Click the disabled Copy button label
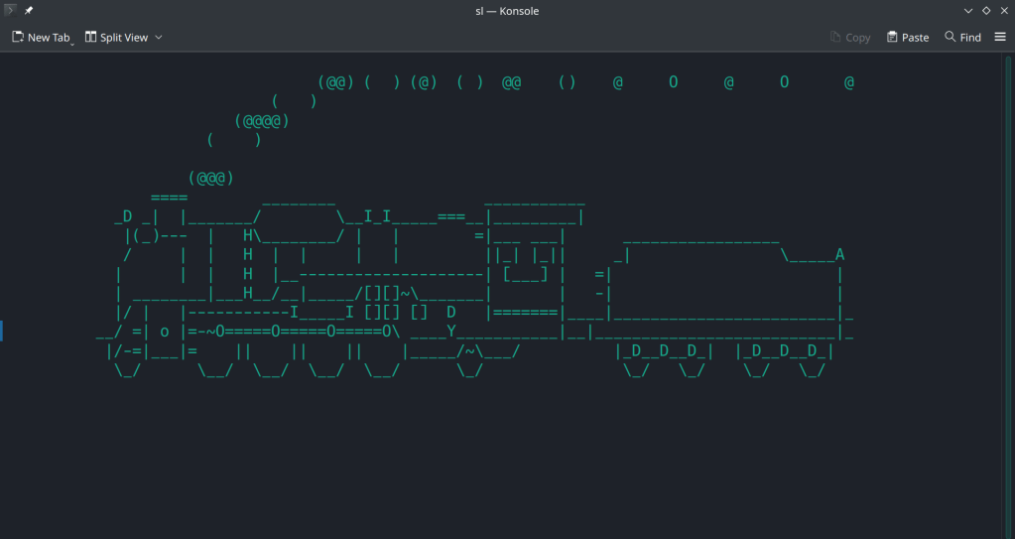 coord(857,38)
